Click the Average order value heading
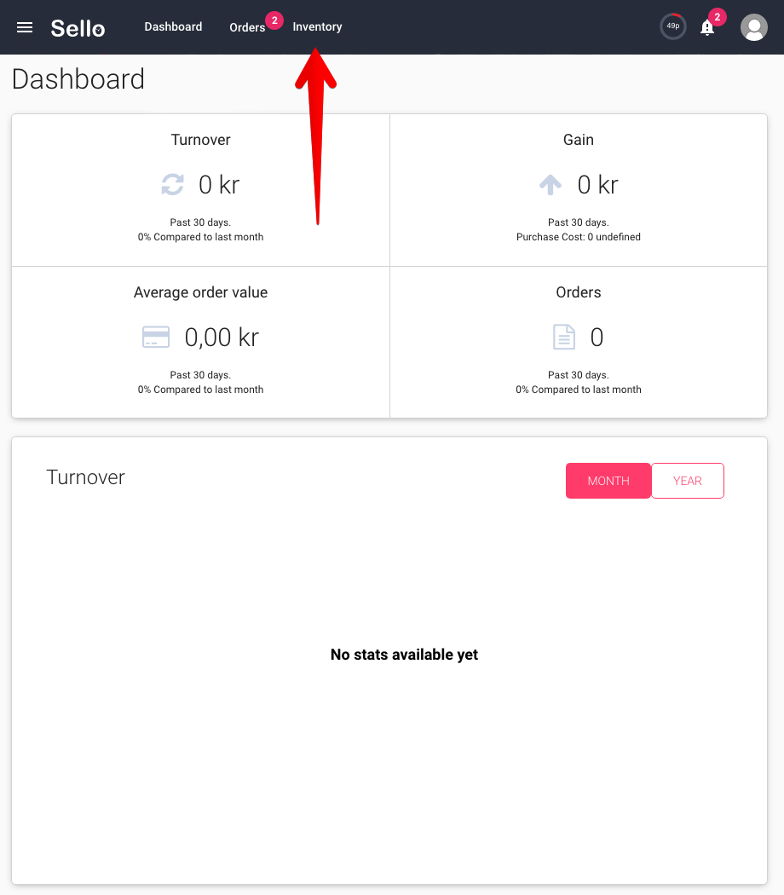Image resolution: width=784 pixels, height=895 pixels. (201, 292)
